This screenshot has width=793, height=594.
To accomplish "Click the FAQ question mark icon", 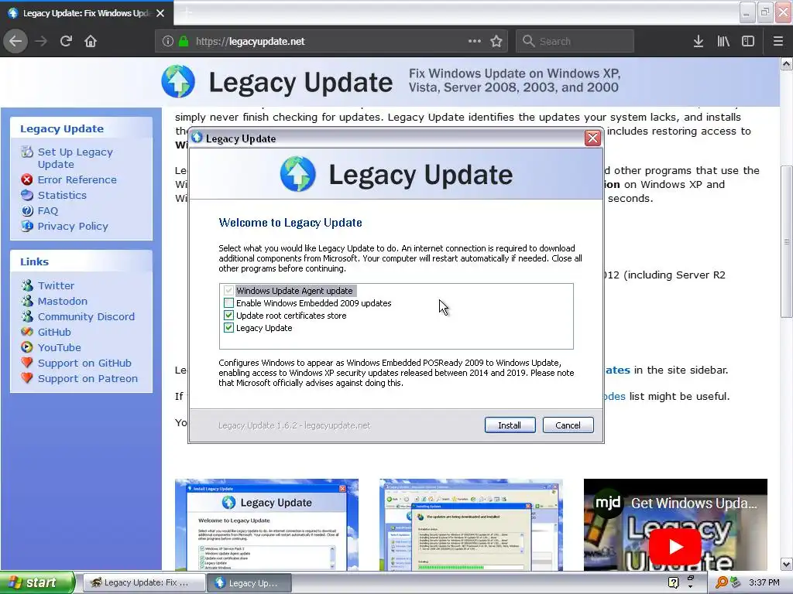I will point(27,210).
